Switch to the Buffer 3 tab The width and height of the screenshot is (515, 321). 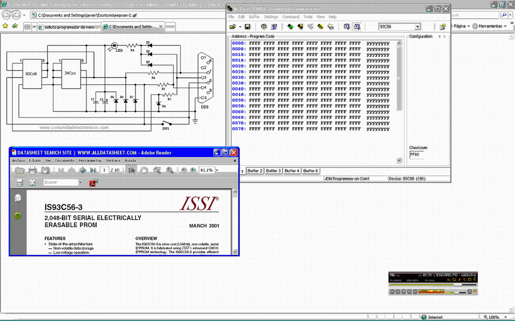[273, 171]
